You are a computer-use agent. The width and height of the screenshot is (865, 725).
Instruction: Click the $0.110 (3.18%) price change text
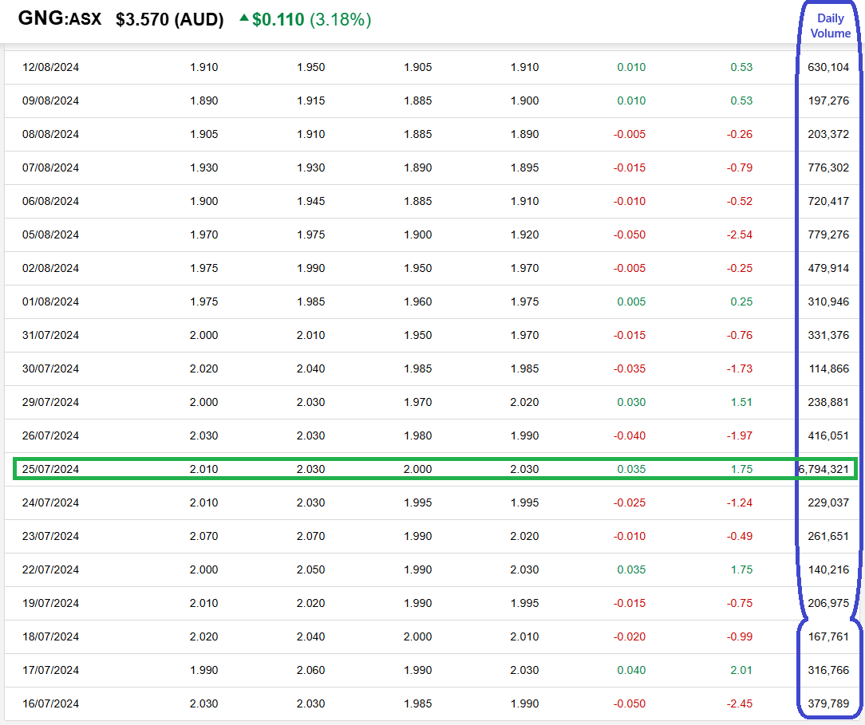click(311, 20)
